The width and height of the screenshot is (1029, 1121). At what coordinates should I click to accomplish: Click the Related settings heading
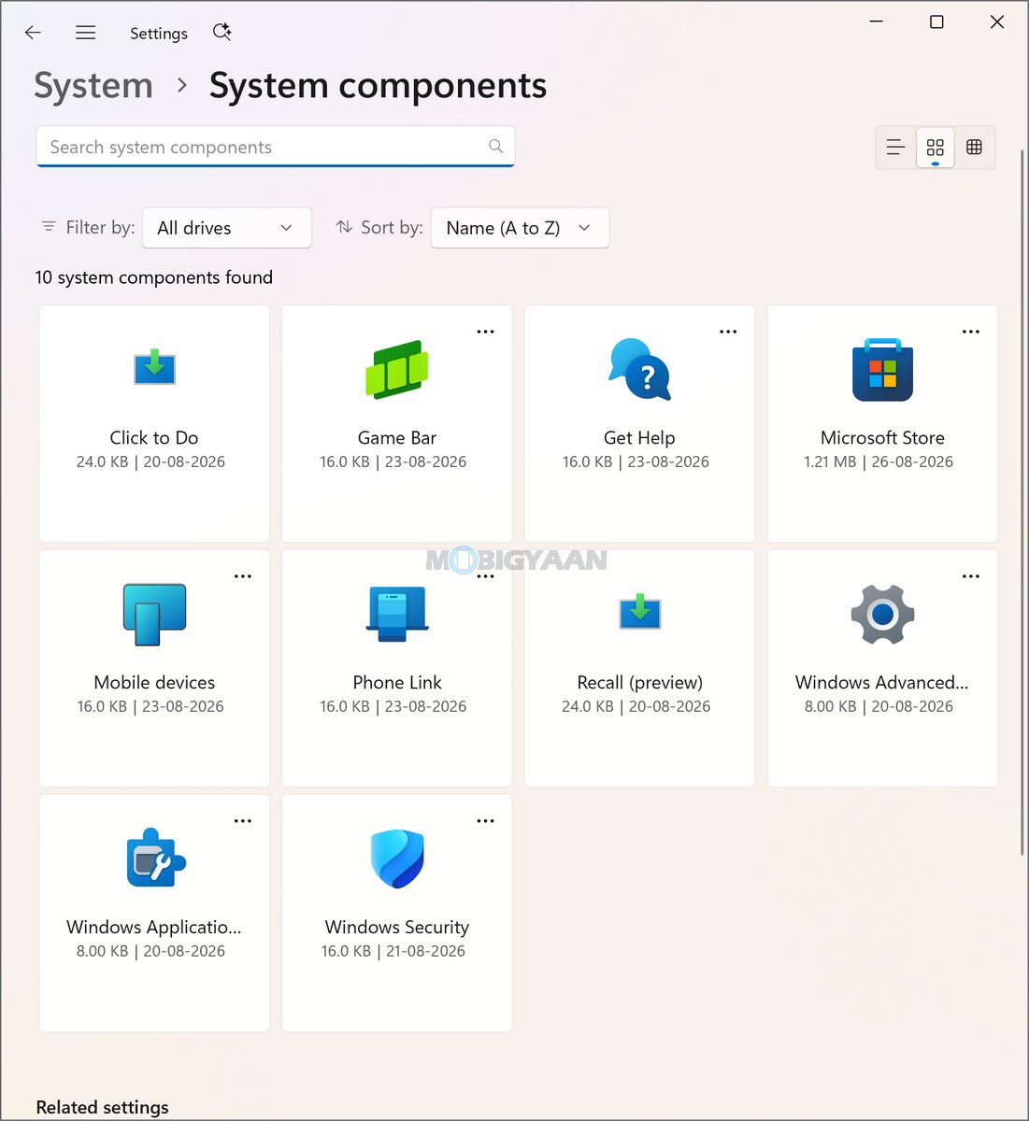tap(103, 1107)
